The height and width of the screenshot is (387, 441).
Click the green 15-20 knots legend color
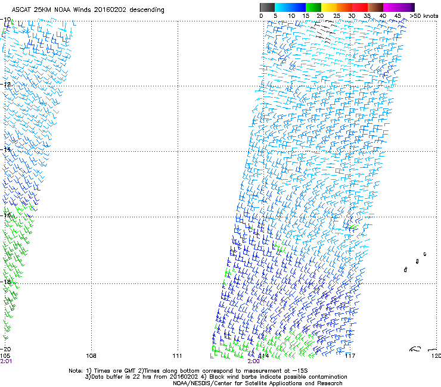click(x=313, y=7)
